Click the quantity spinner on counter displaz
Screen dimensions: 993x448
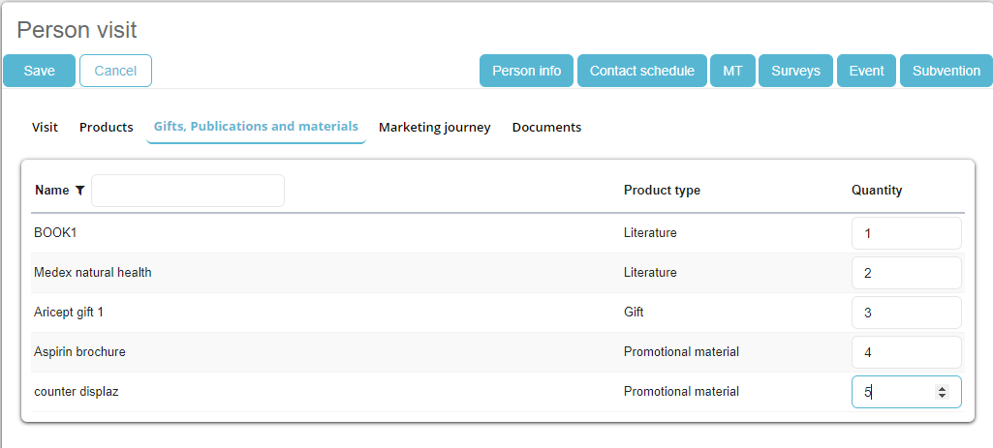pyautogui.click(x=941, y=392)
